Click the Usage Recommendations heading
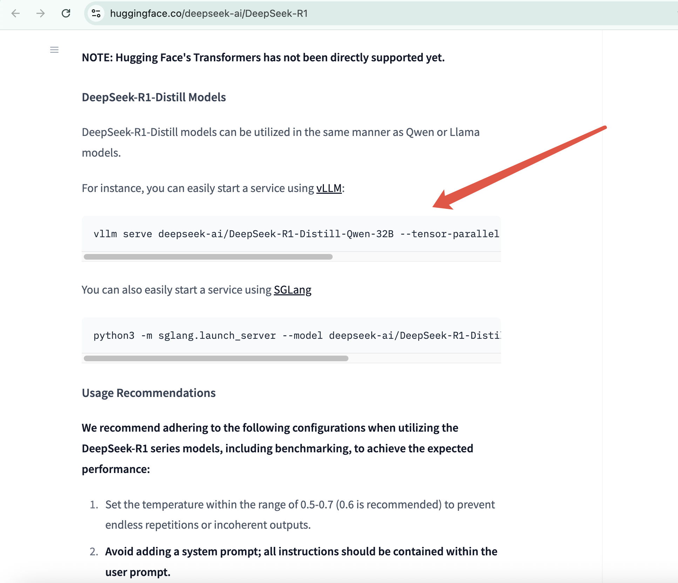Viewport: 678px width, 583px height. pos(149,393)
